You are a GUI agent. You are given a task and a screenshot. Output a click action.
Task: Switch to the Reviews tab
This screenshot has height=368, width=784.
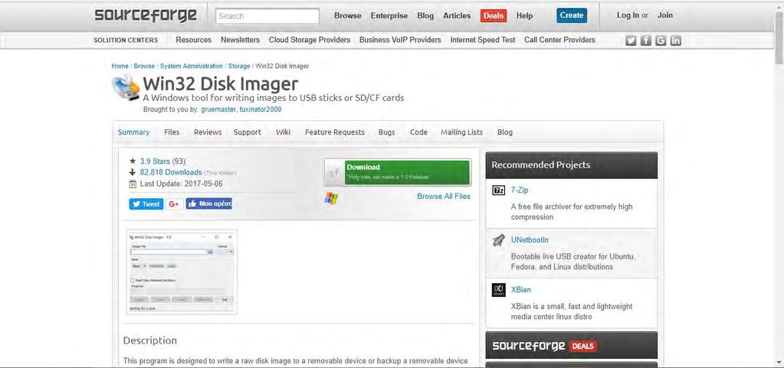pyautogui.click(x=208, y=132)
